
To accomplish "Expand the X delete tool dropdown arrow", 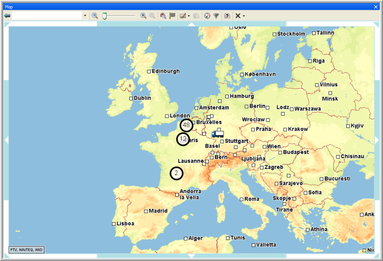I will click(244, 16).
